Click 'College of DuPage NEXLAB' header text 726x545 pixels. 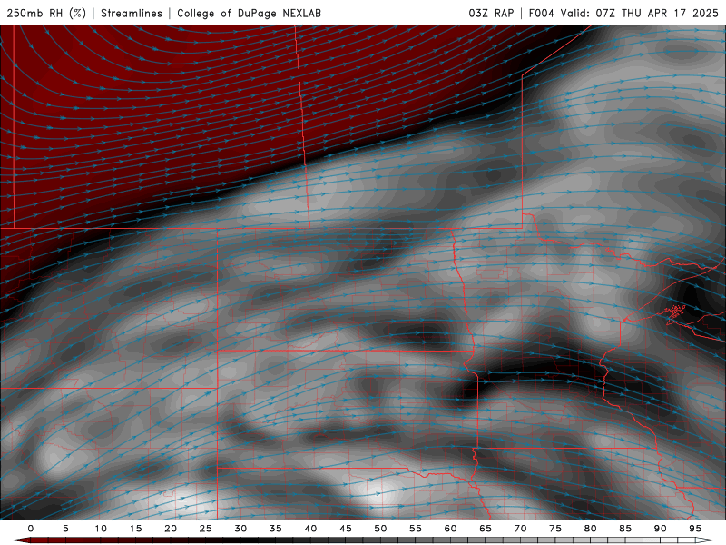tap(249, 13)
